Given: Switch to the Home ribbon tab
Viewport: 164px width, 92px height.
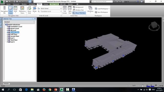Looking at the screenshot, I should point(8,4).
